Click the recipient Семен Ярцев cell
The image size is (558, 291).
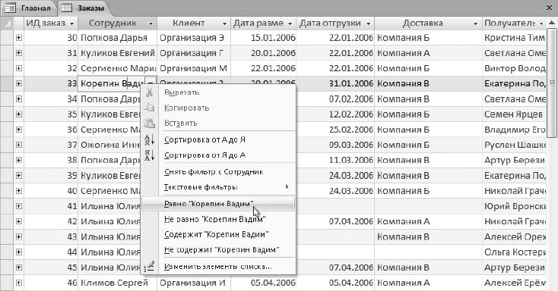click(514, 114)
